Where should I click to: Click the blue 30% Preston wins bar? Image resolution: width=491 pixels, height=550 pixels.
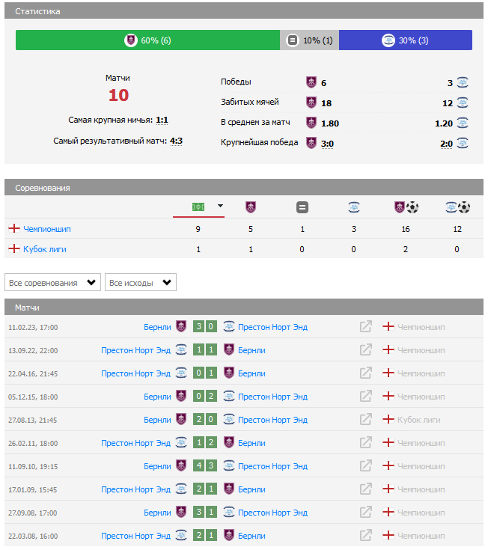tap(405, 40)
